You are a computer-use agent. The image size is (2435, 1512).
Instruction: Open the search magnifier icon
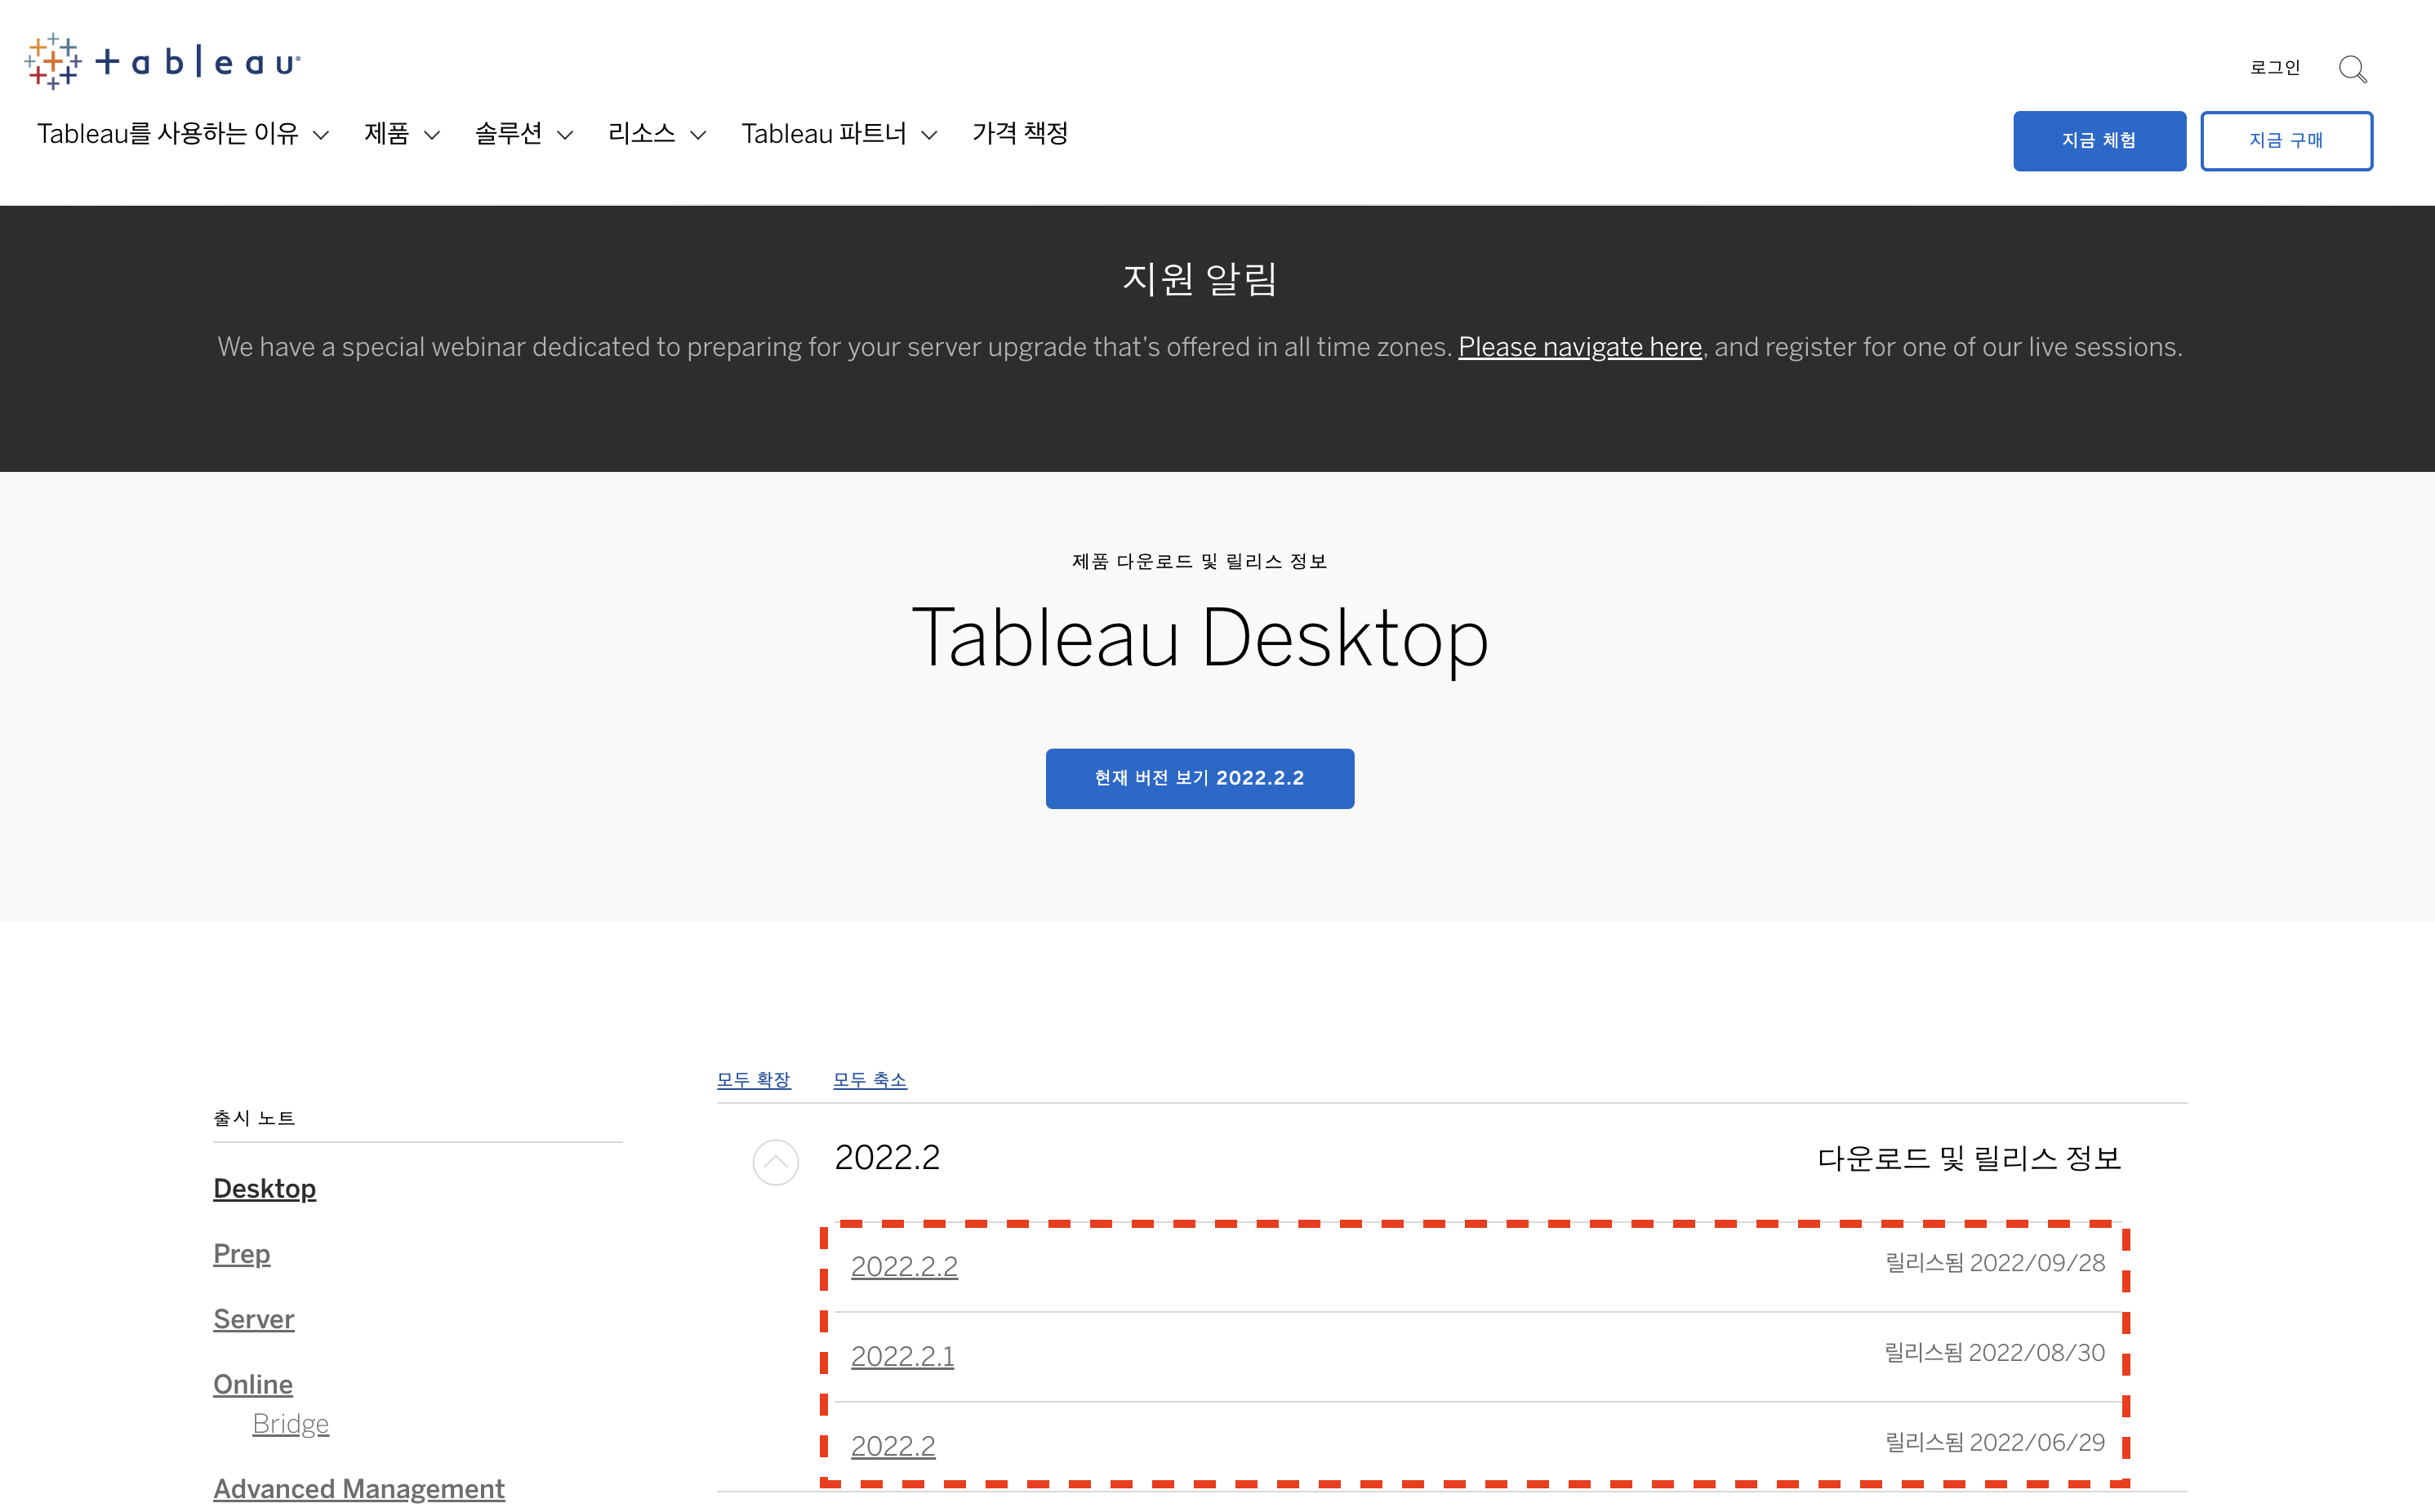pos(2352,69)
